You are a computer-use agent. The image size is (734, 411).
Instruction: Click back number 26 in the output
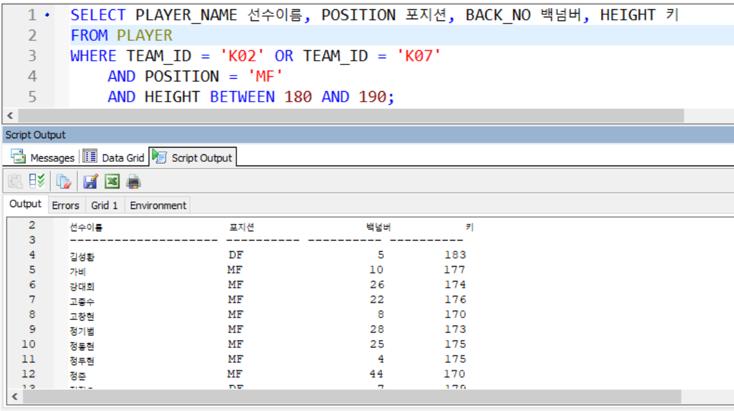click(377, 285)
